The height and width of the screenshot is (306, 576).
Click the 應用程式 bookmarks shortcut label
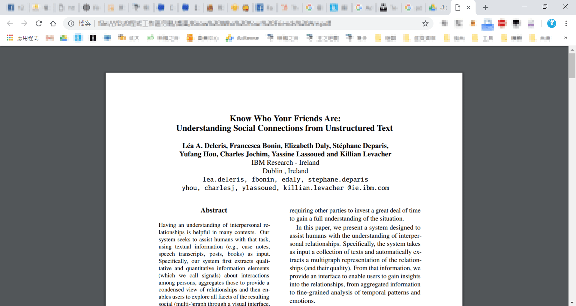point(28,38)
